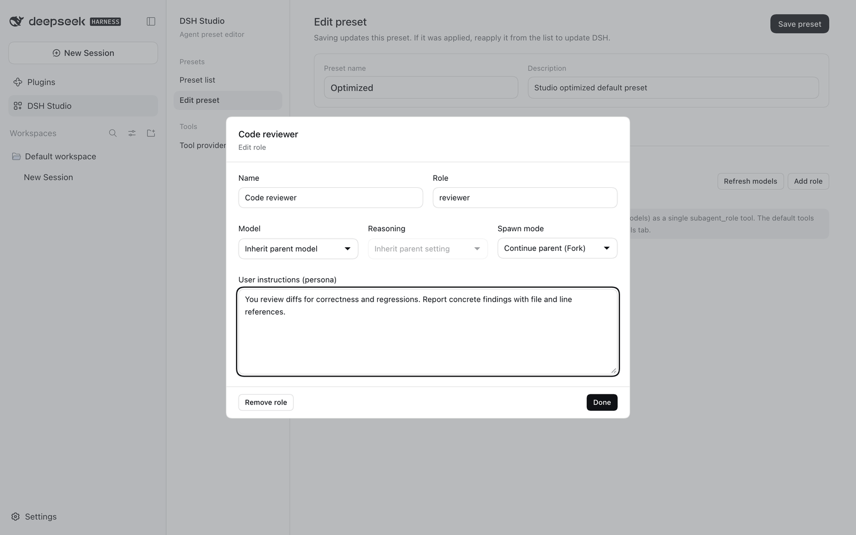Open the Reasoning dropdown

pyautogui.click(x=427, y=249)
